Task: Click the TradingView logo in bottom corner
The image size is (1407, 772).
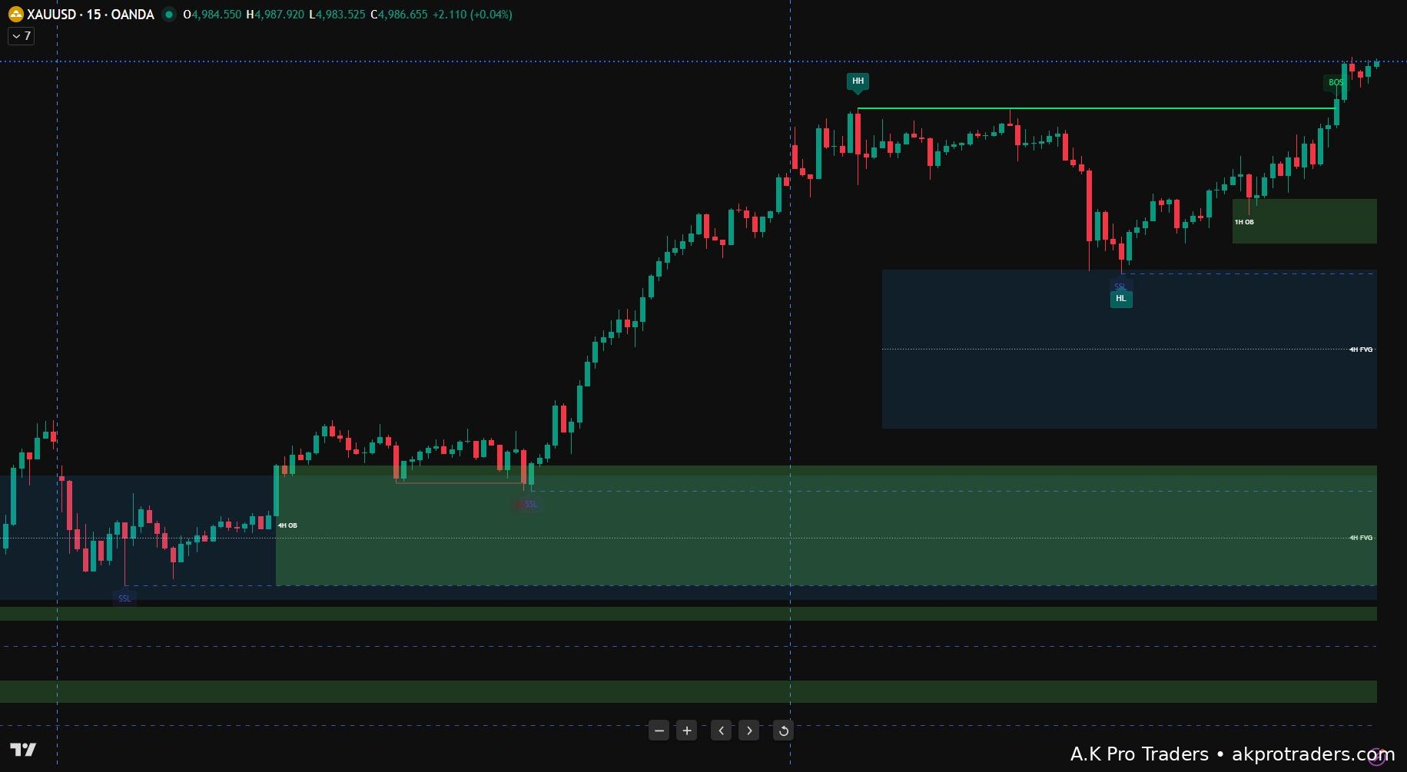Action: pyautogui.click(x=25, y=749)
